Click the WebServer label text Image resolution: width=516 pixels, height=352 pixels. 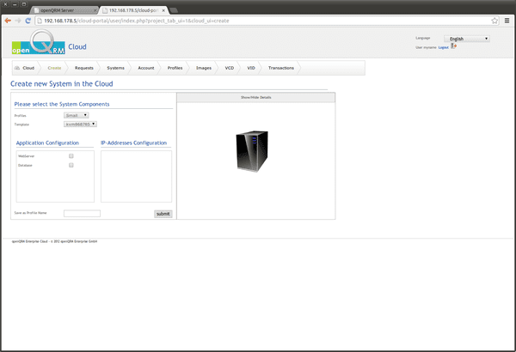[27, 156]
